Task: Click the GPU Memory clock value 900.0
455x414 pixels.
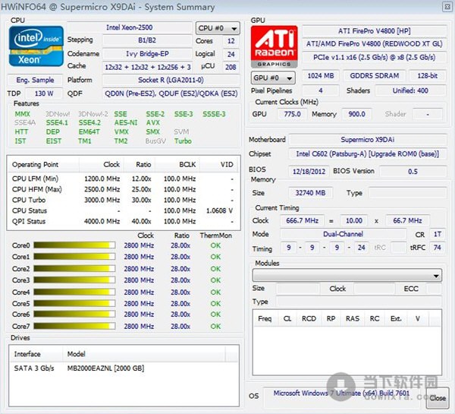Action: click(356, 114)
